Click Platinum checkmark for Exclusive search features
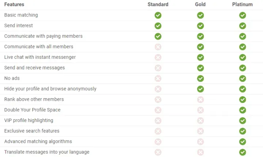The height and width of the screenshot is (157, 263). coord(243,131)
